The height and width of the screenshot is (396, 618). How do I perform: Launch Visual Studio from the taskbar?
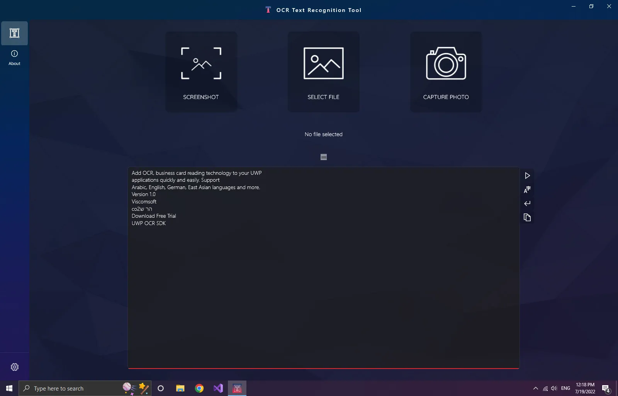pyautogui.click(x=218, y=388)
